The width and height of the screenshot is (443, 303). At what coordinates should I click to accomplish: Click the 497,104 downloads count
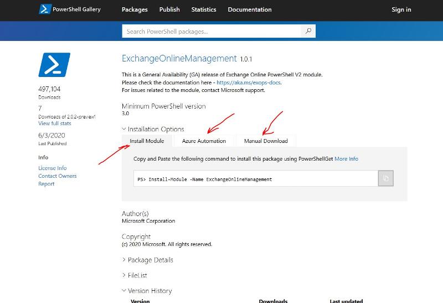(x=49, y=89)
